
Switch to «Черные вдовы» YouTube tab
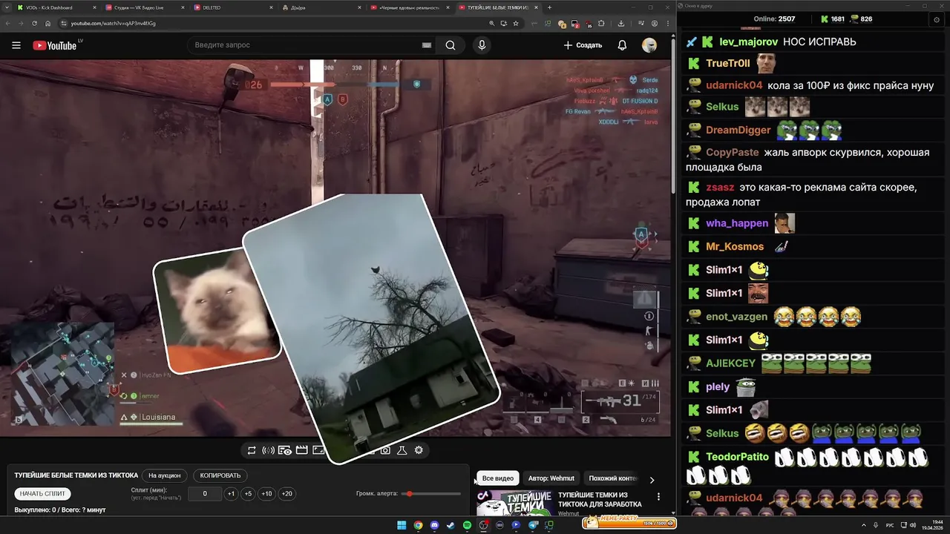(410, 7)
